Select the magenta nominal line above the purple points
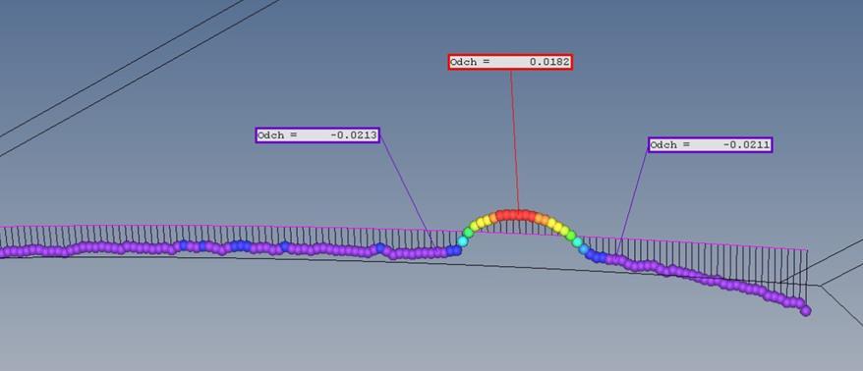863x371 pixels. pos(231,227)
